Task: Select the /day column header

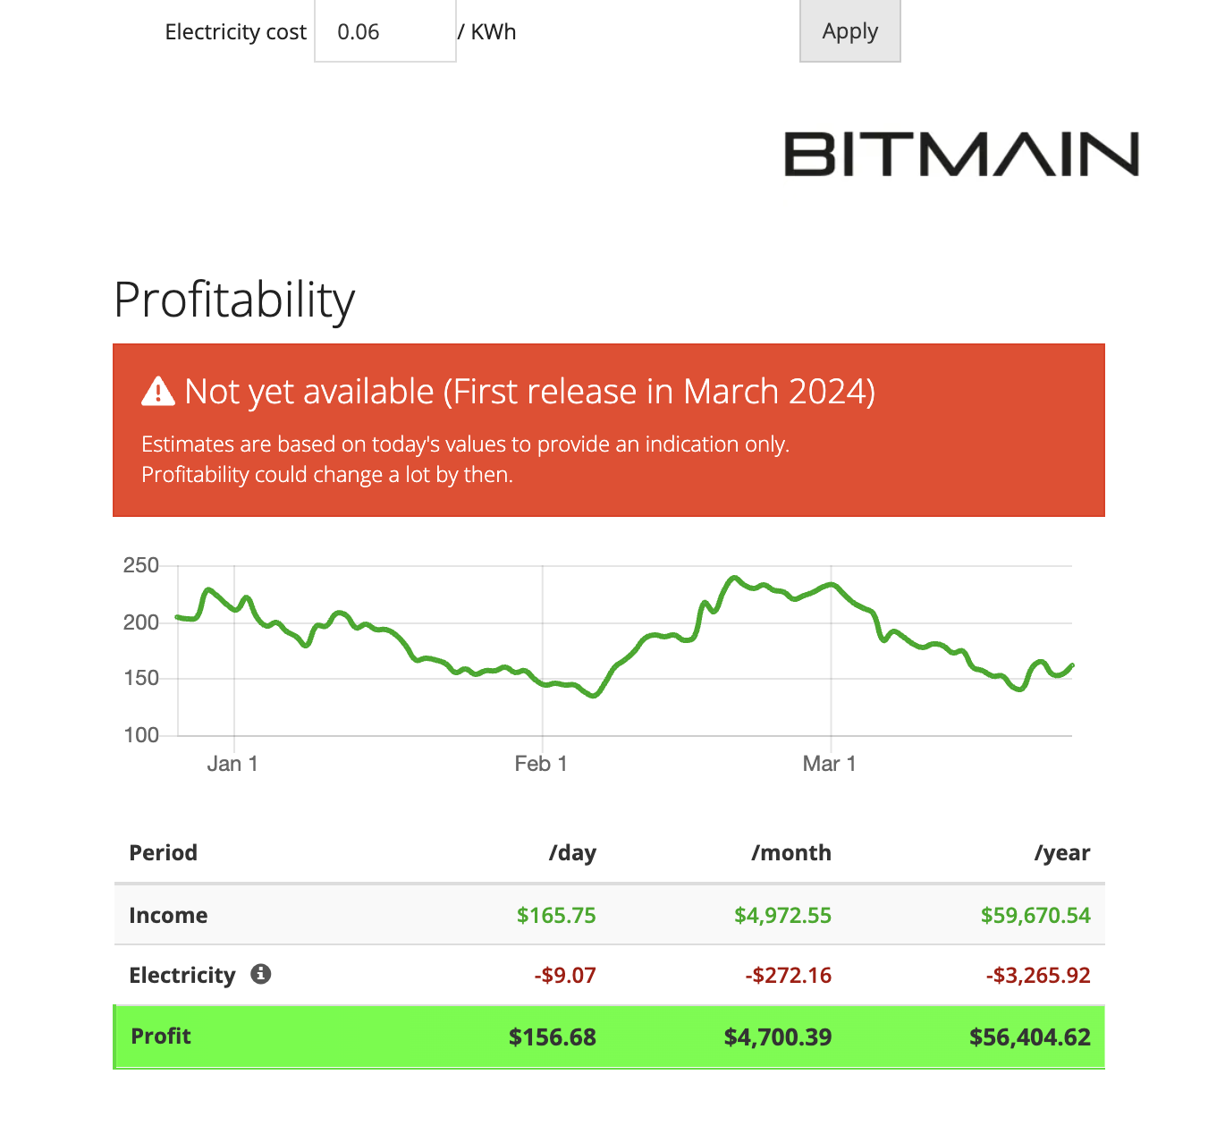Action: tap(572, 853)
